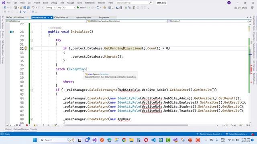Collapse the if block at line 32

point(32,48)
